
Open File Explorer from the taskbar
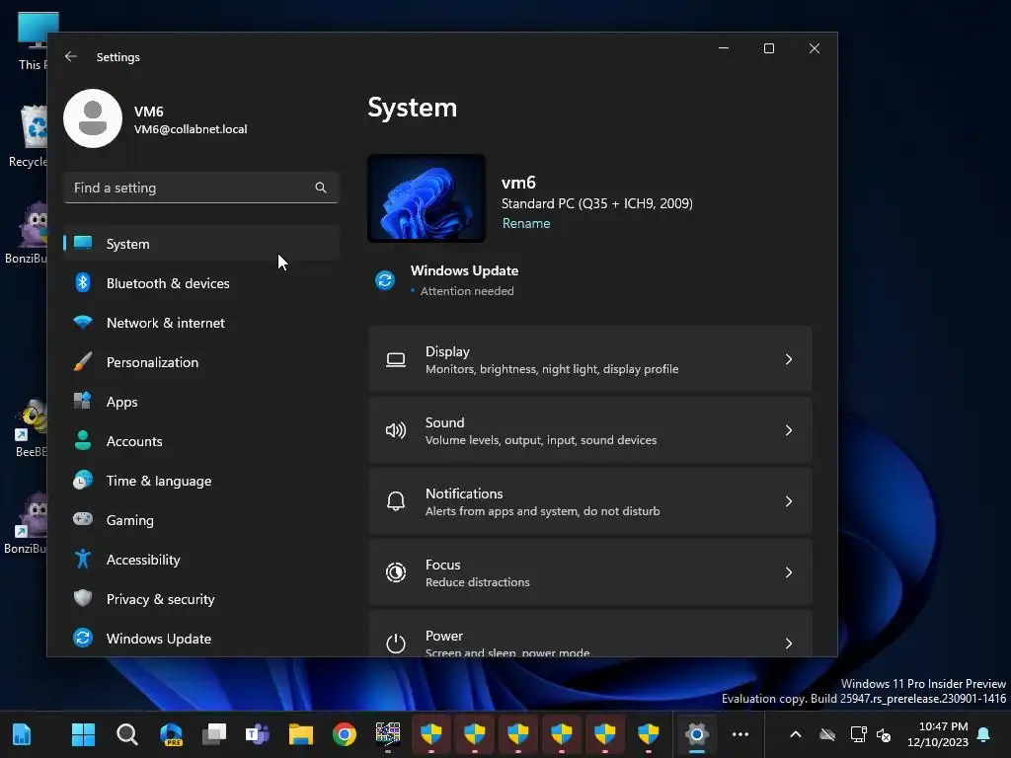coord(301,734)
